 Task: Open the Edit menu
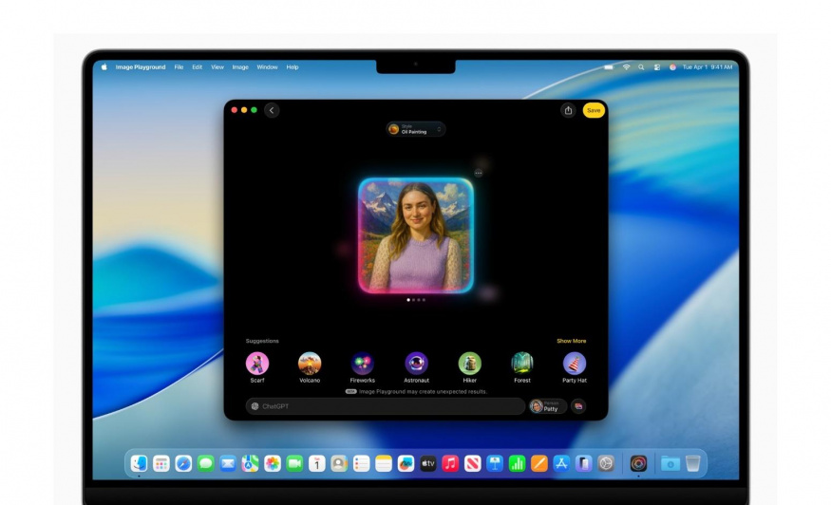point(198,67)
